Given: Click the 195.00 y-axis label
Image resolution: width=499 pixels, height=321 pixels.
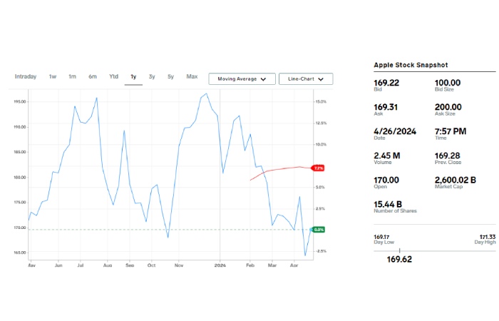Looking at the screenshot, I should 20,101.
